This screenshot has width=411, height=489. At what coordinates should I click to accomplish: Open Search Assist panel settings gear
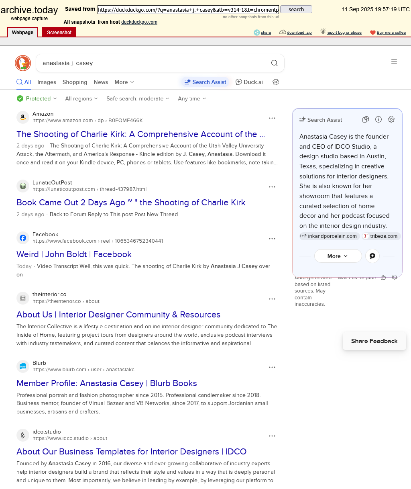pos(391,119)
